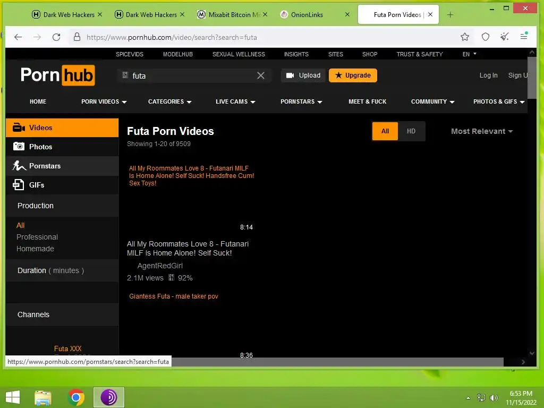Open SPICEVIDS in the top bar

coord(130,54)
